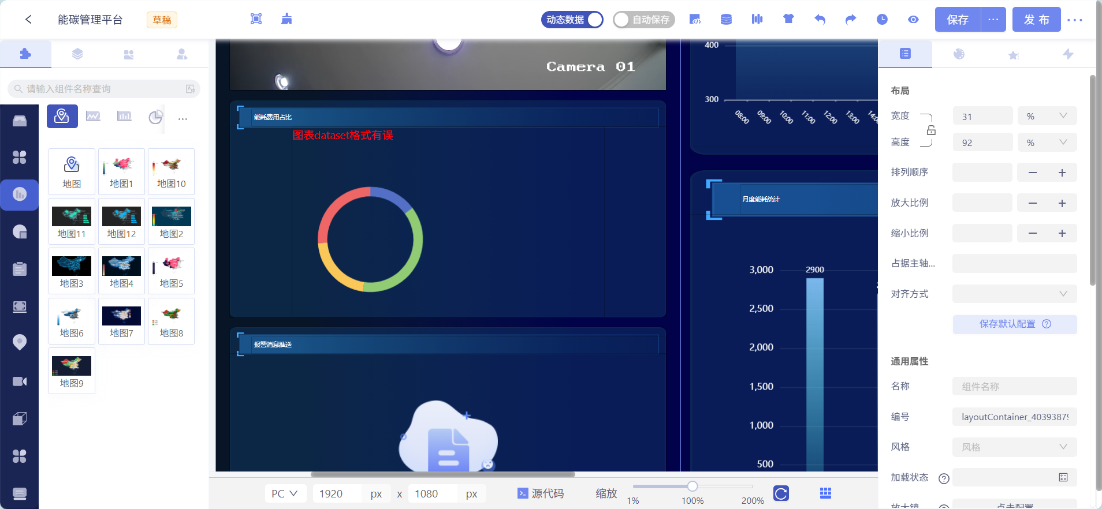This screenshot has height=509, width=1102.
Task: Click the undo arrow icon in top toolbar
Action: coord(820,20)
